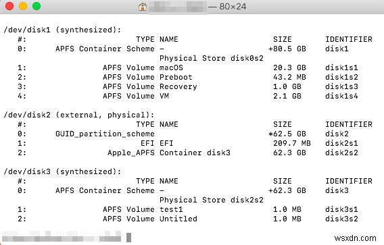The width and height of the screenshot is (384, 245).
Task: Click the 'disk3s1' identifier
Action: (x=341, y=209)
